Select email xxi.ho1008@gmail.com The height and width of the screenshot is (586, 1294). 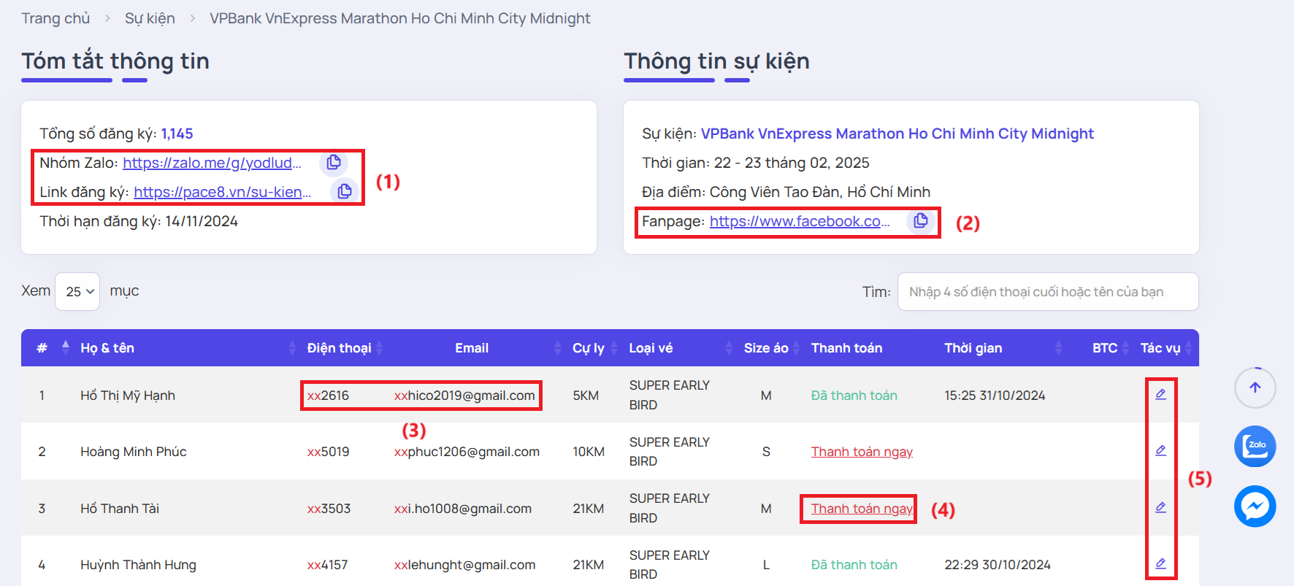tap(463, 509)
